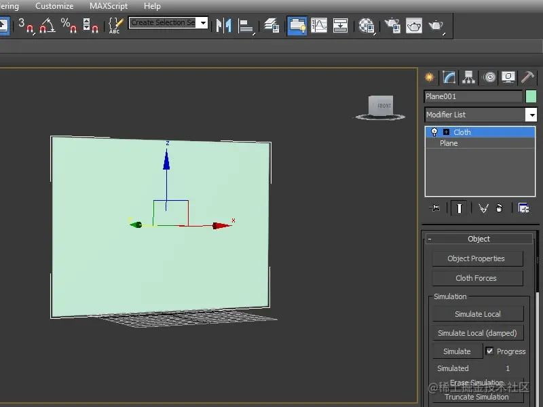Open the Schematic View
This screenshot has width=543, height=407.
click(340, 26)
